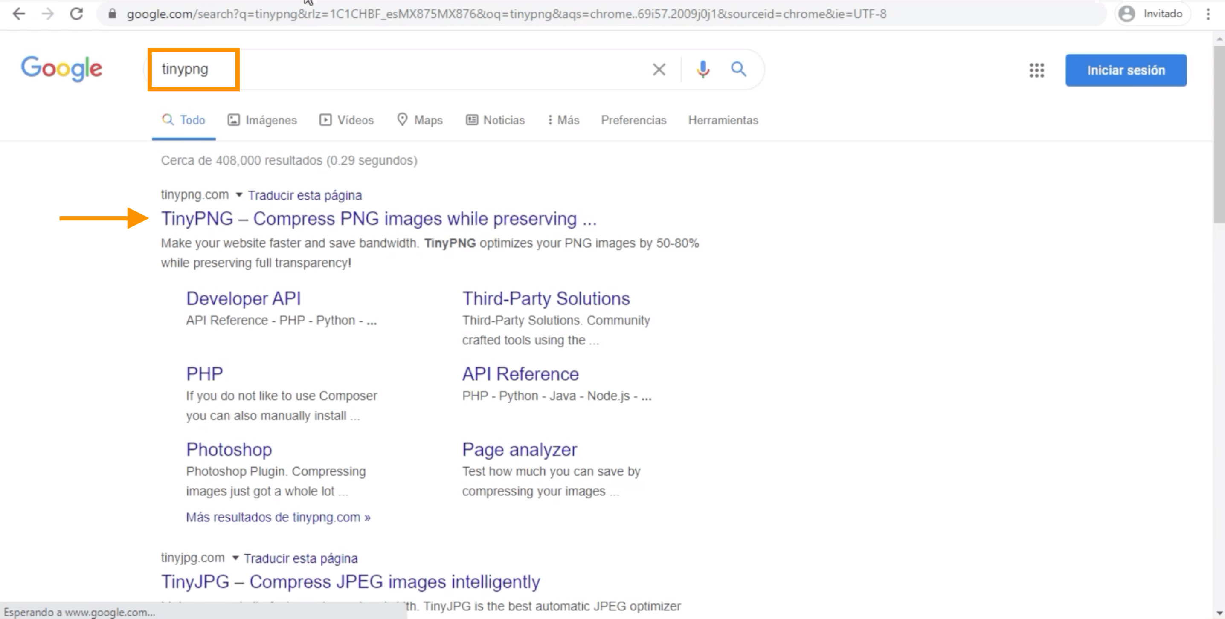Expand dropdown arrow next to tinypng.com
The width and height of the screenshot is (1225, 619).
[x=239, y=195]
